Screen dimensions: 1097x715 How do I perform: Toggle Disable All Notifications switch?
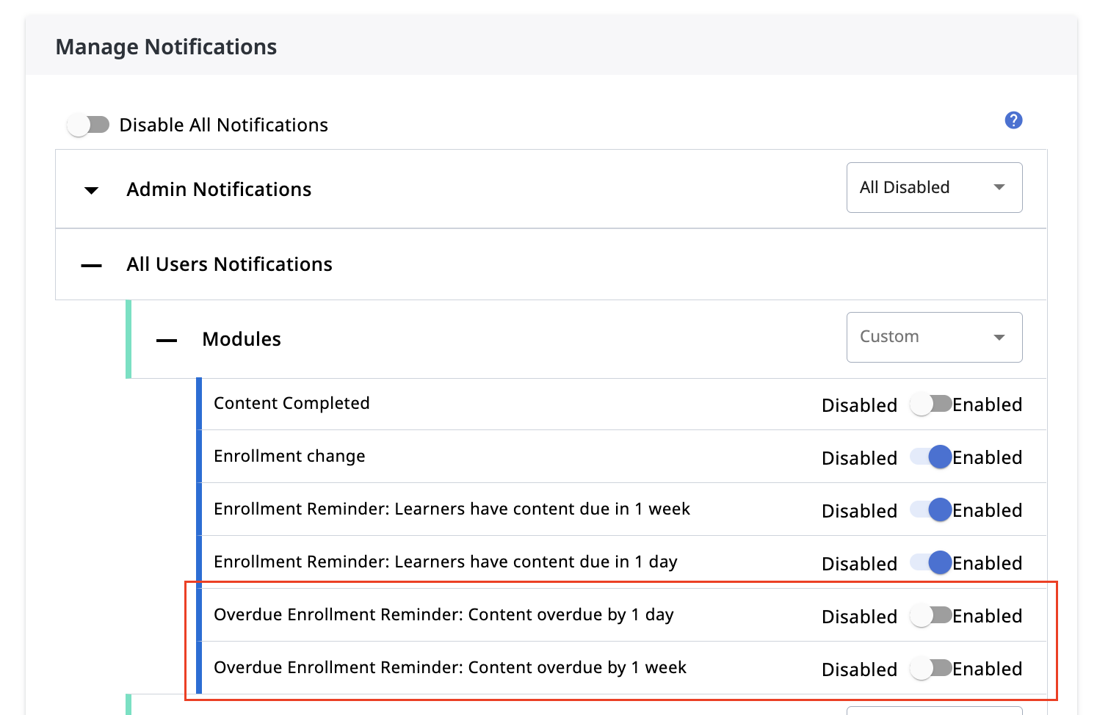point(88,125)
